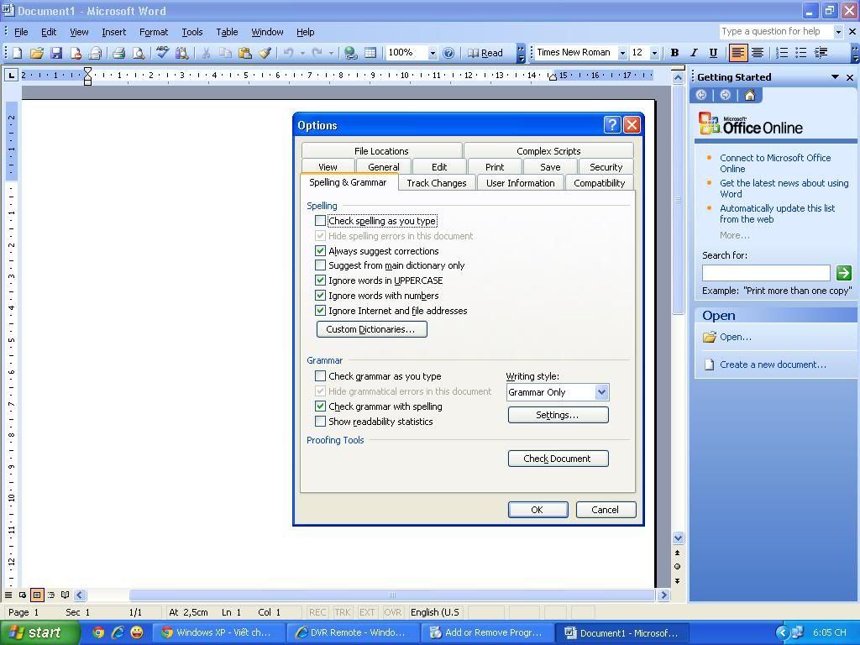860x645 pixels.
Task: Open the User Information tab
Action: (520, 182)
